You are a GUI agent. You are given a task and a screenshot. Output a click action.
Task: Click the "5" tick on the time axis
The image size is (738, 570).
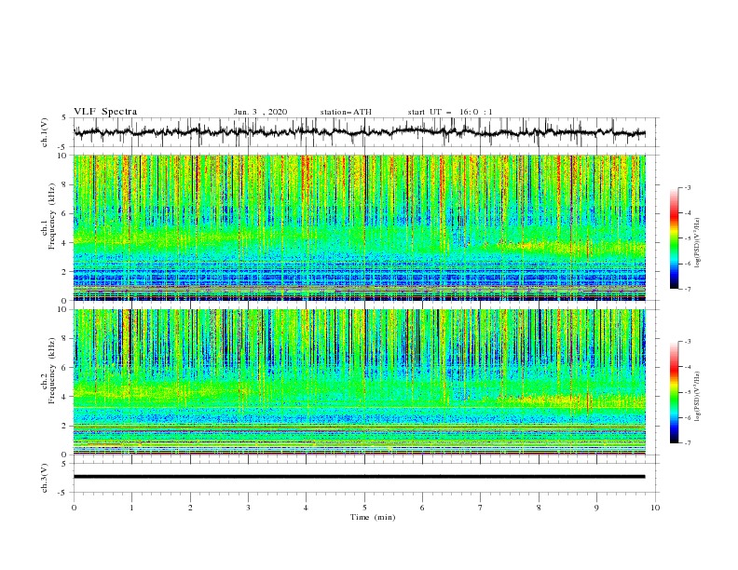click(364, 508)
